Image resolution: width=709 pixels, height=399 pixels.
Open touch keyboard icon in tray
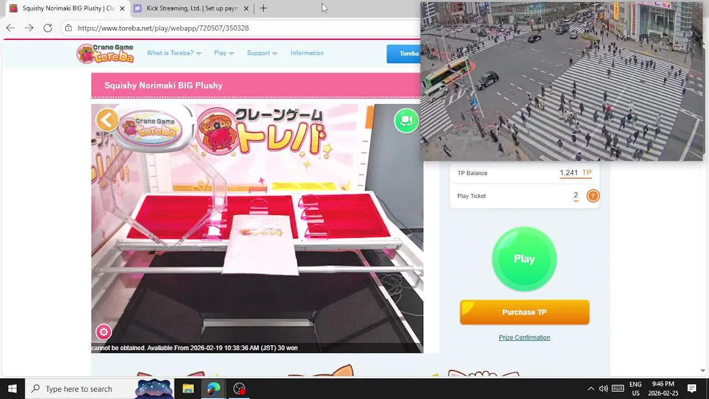coord(618,388)
